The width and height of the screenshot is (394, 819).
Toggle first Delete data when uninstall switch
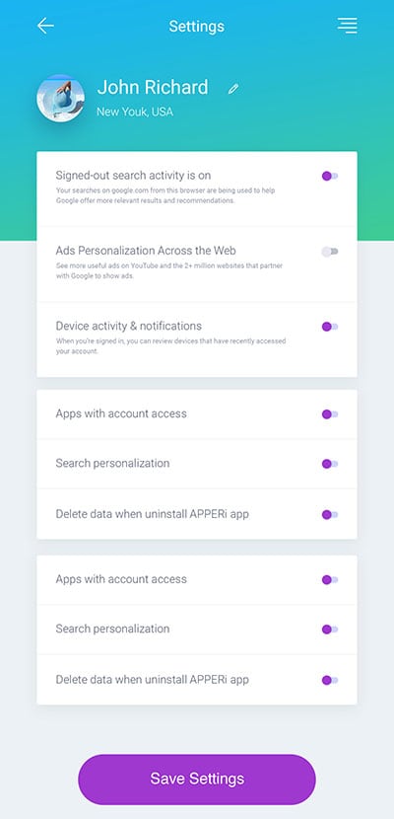pos(330,514)
